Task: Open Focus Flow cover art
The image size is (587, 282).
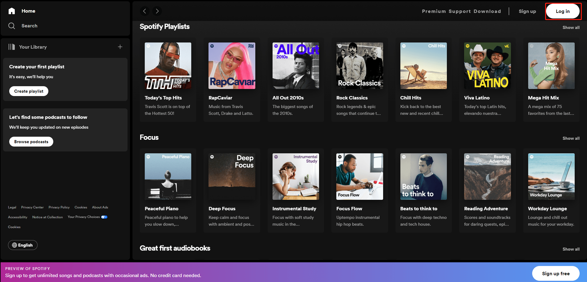Action: click(360, 176)
